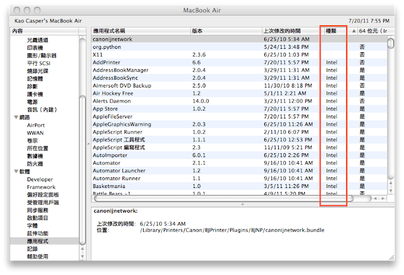404x275 pixels.
Task: Click the sort arrow column header
Action: [353, 31]
